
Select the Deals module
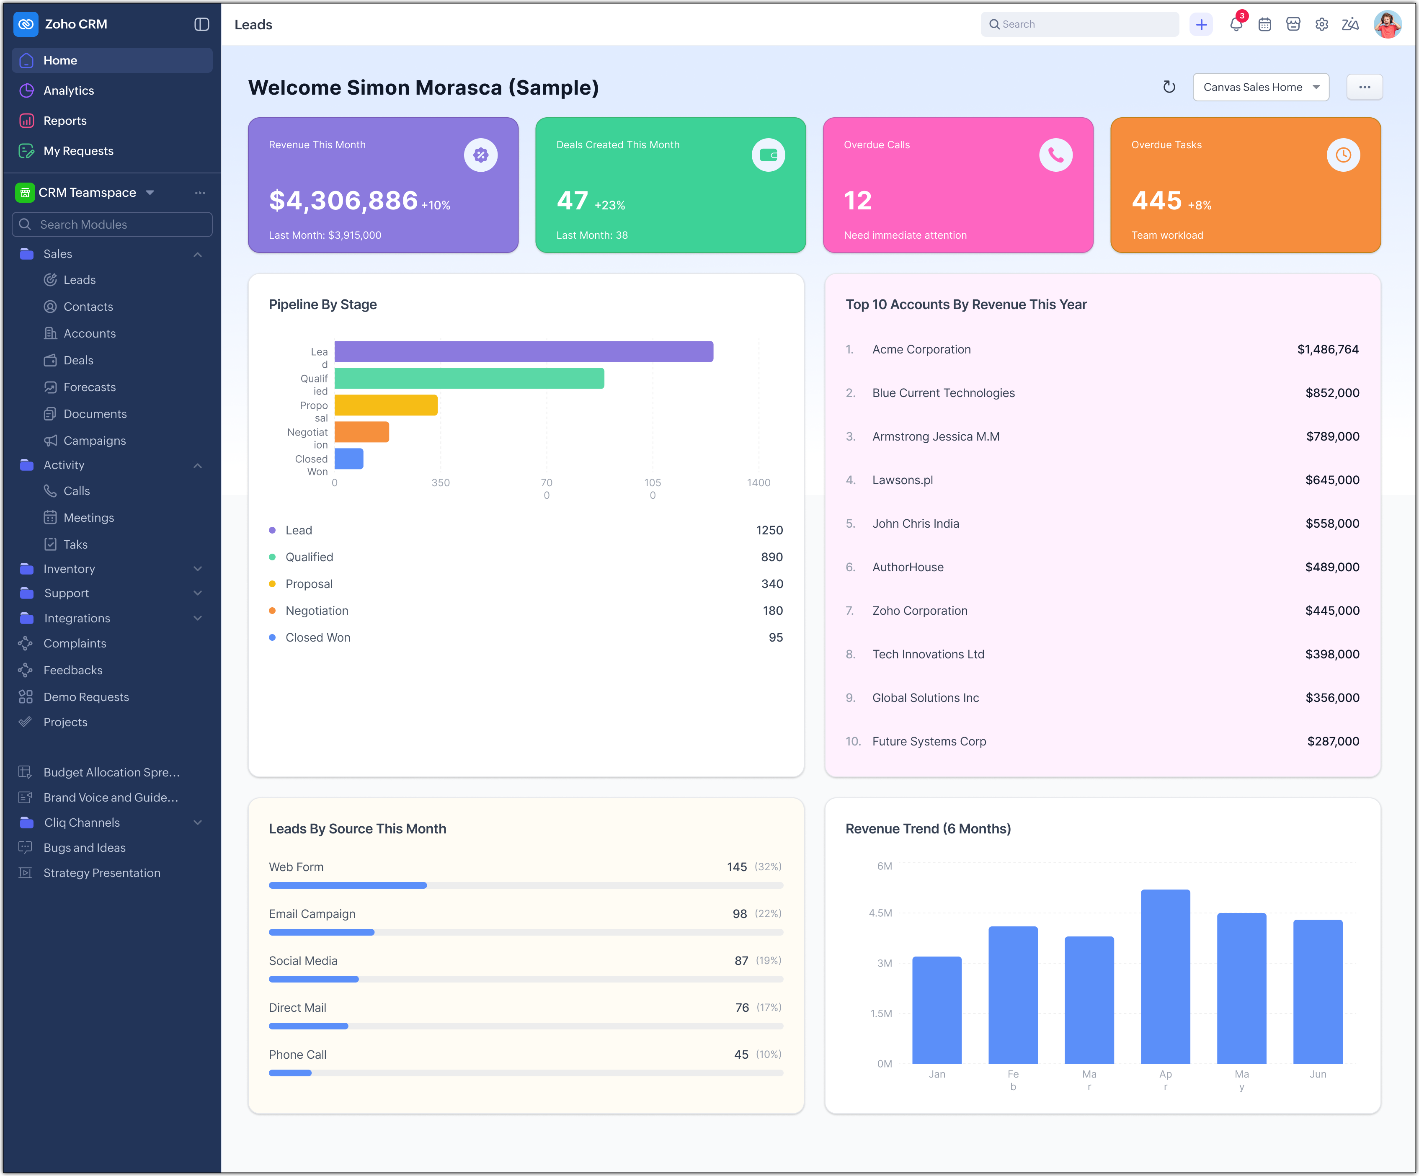click(78, 360)
